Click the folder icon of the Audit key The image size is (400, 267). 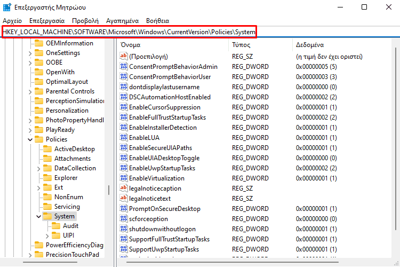56,226
